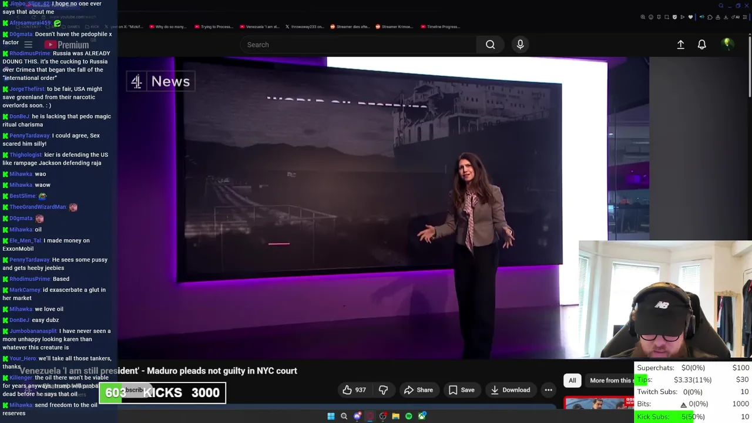This screenshot has height=423, width=752.
Task: Click the YouTube voice search microphone icon
Action: [x=520, y=45]
